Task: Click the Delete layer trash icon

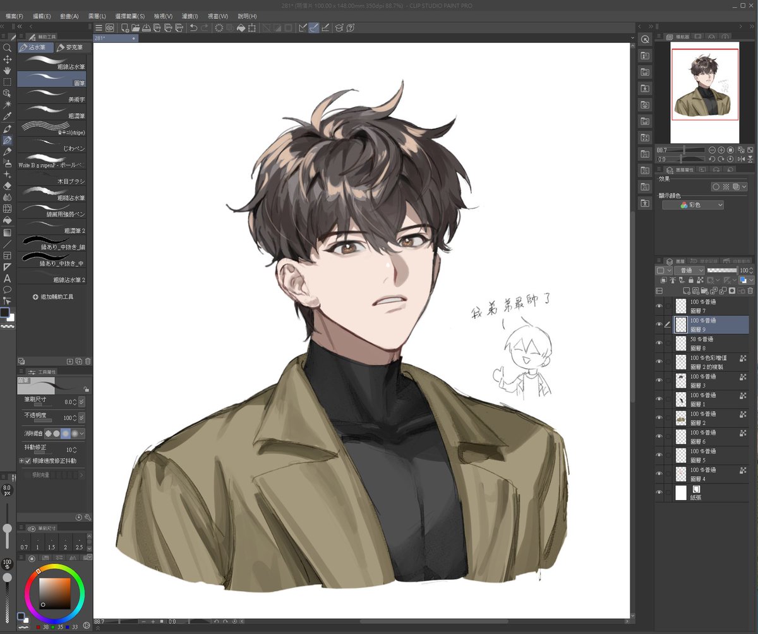Action: click(x=750, y=290)
